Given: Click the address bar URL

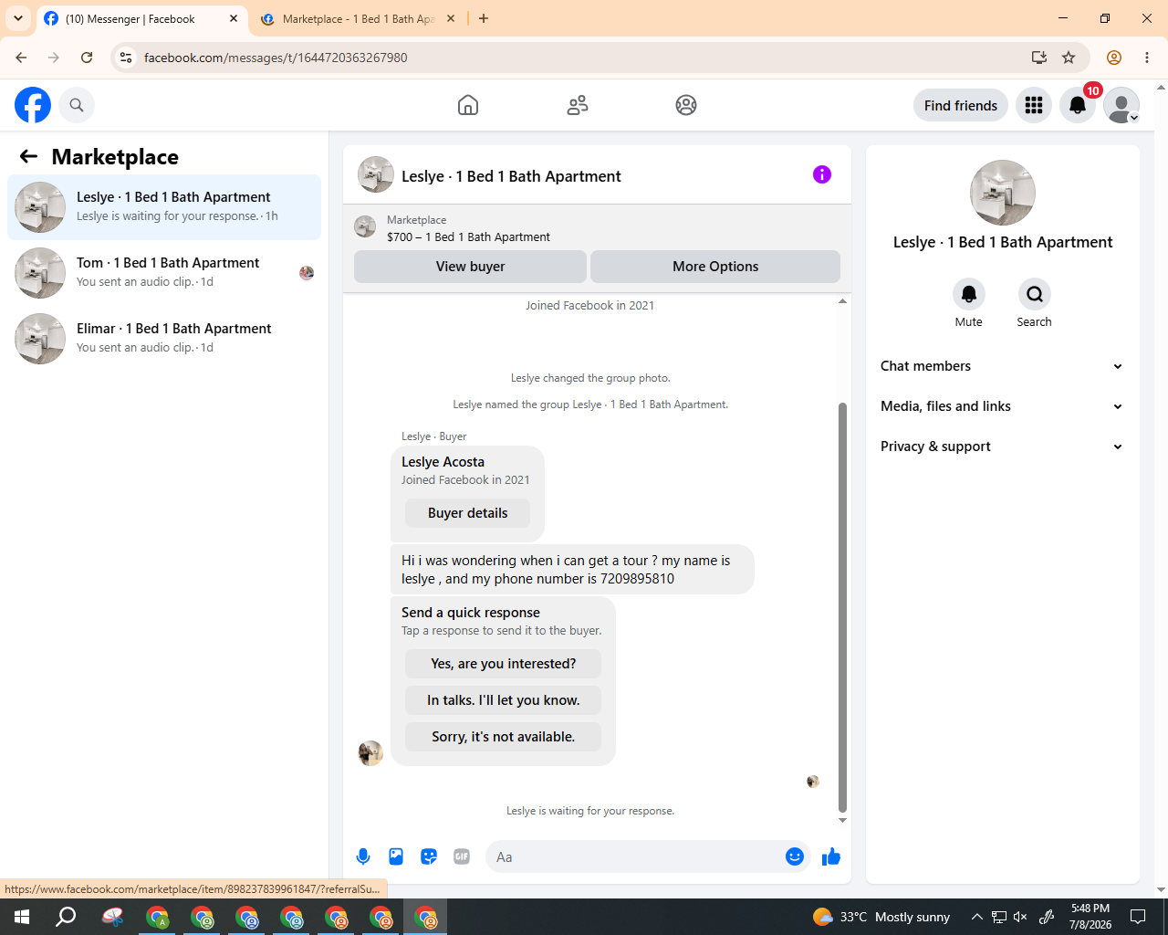Looking at the screenshot, I should (x=276, y=58).
